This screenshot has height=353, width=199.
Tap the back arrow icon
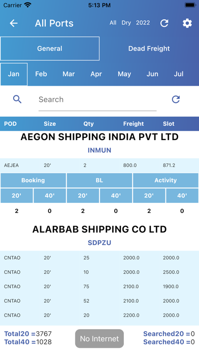[14, 23]
